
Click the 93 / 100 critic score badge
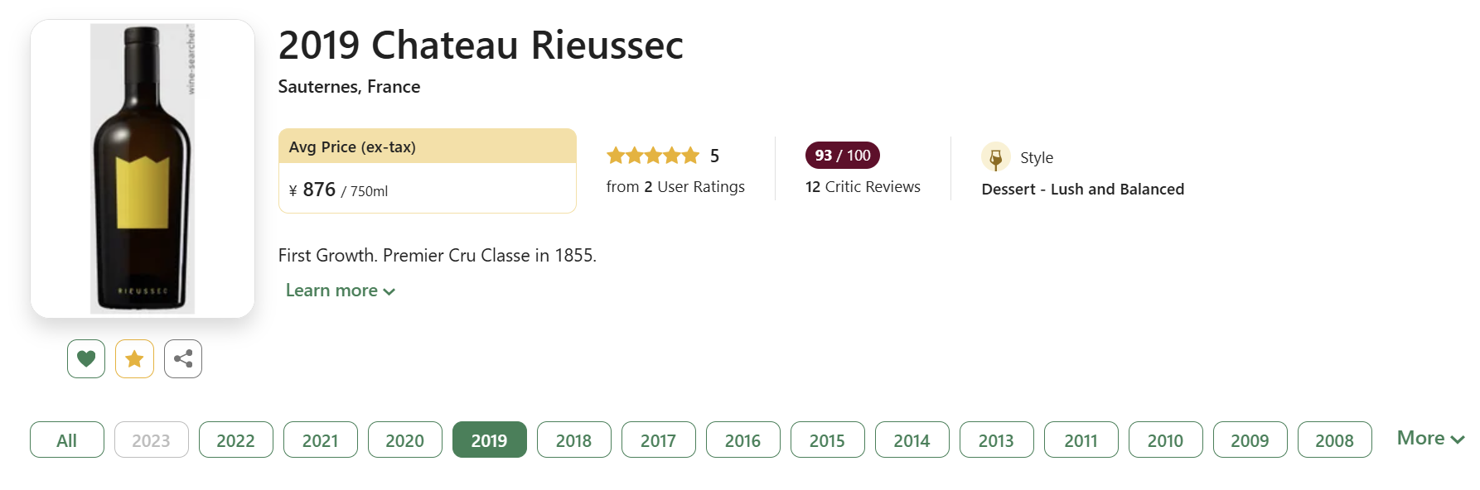843,155
